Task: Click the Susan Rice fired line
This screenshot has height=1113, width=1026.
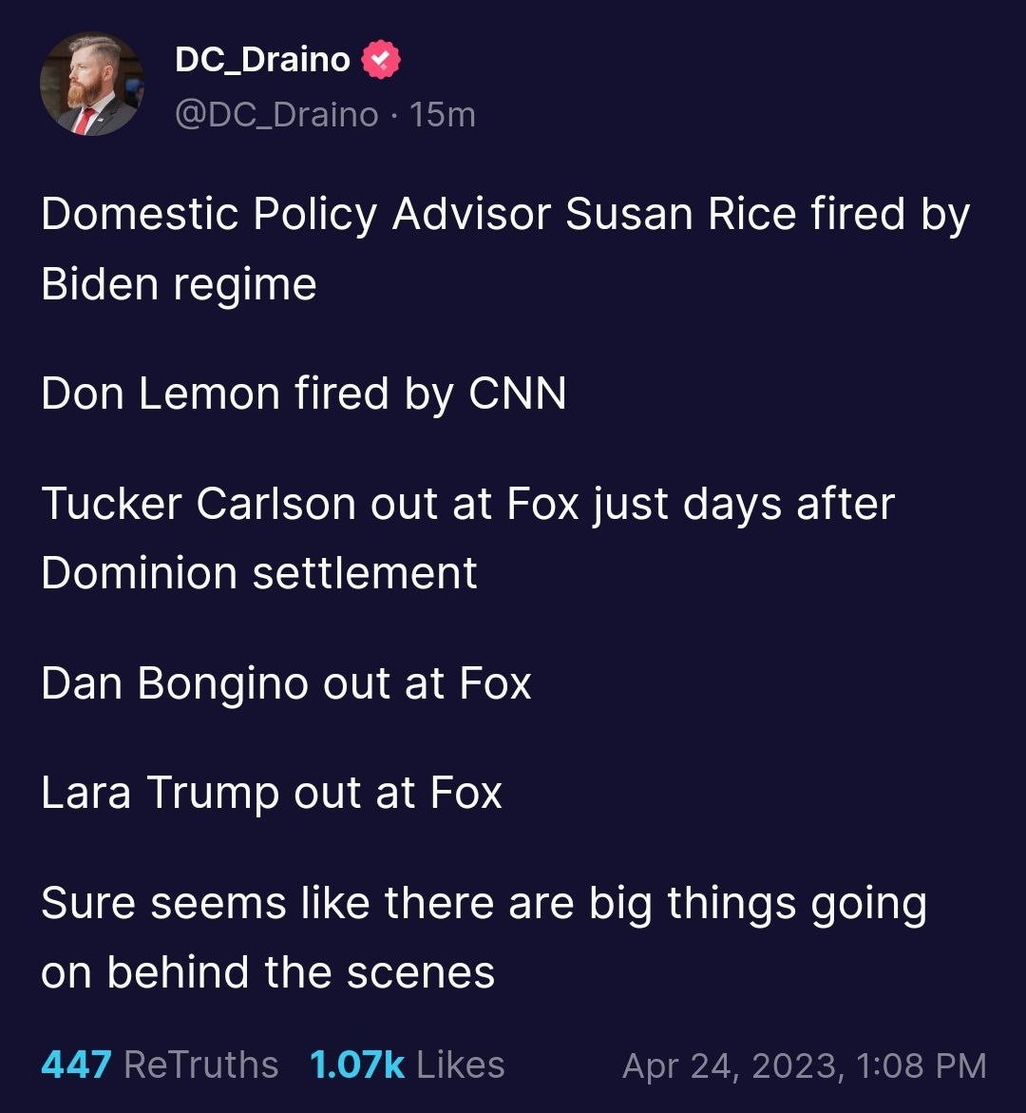Action: tap(505, 214)
